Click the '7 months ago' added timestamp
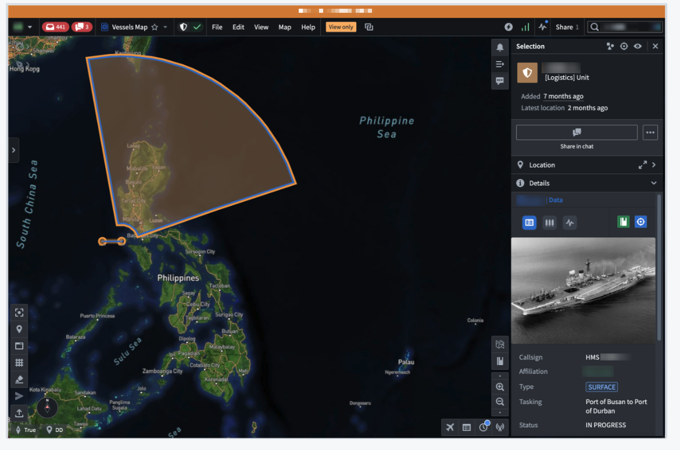This screenshot has width=680, height=450. click(563, 97)
